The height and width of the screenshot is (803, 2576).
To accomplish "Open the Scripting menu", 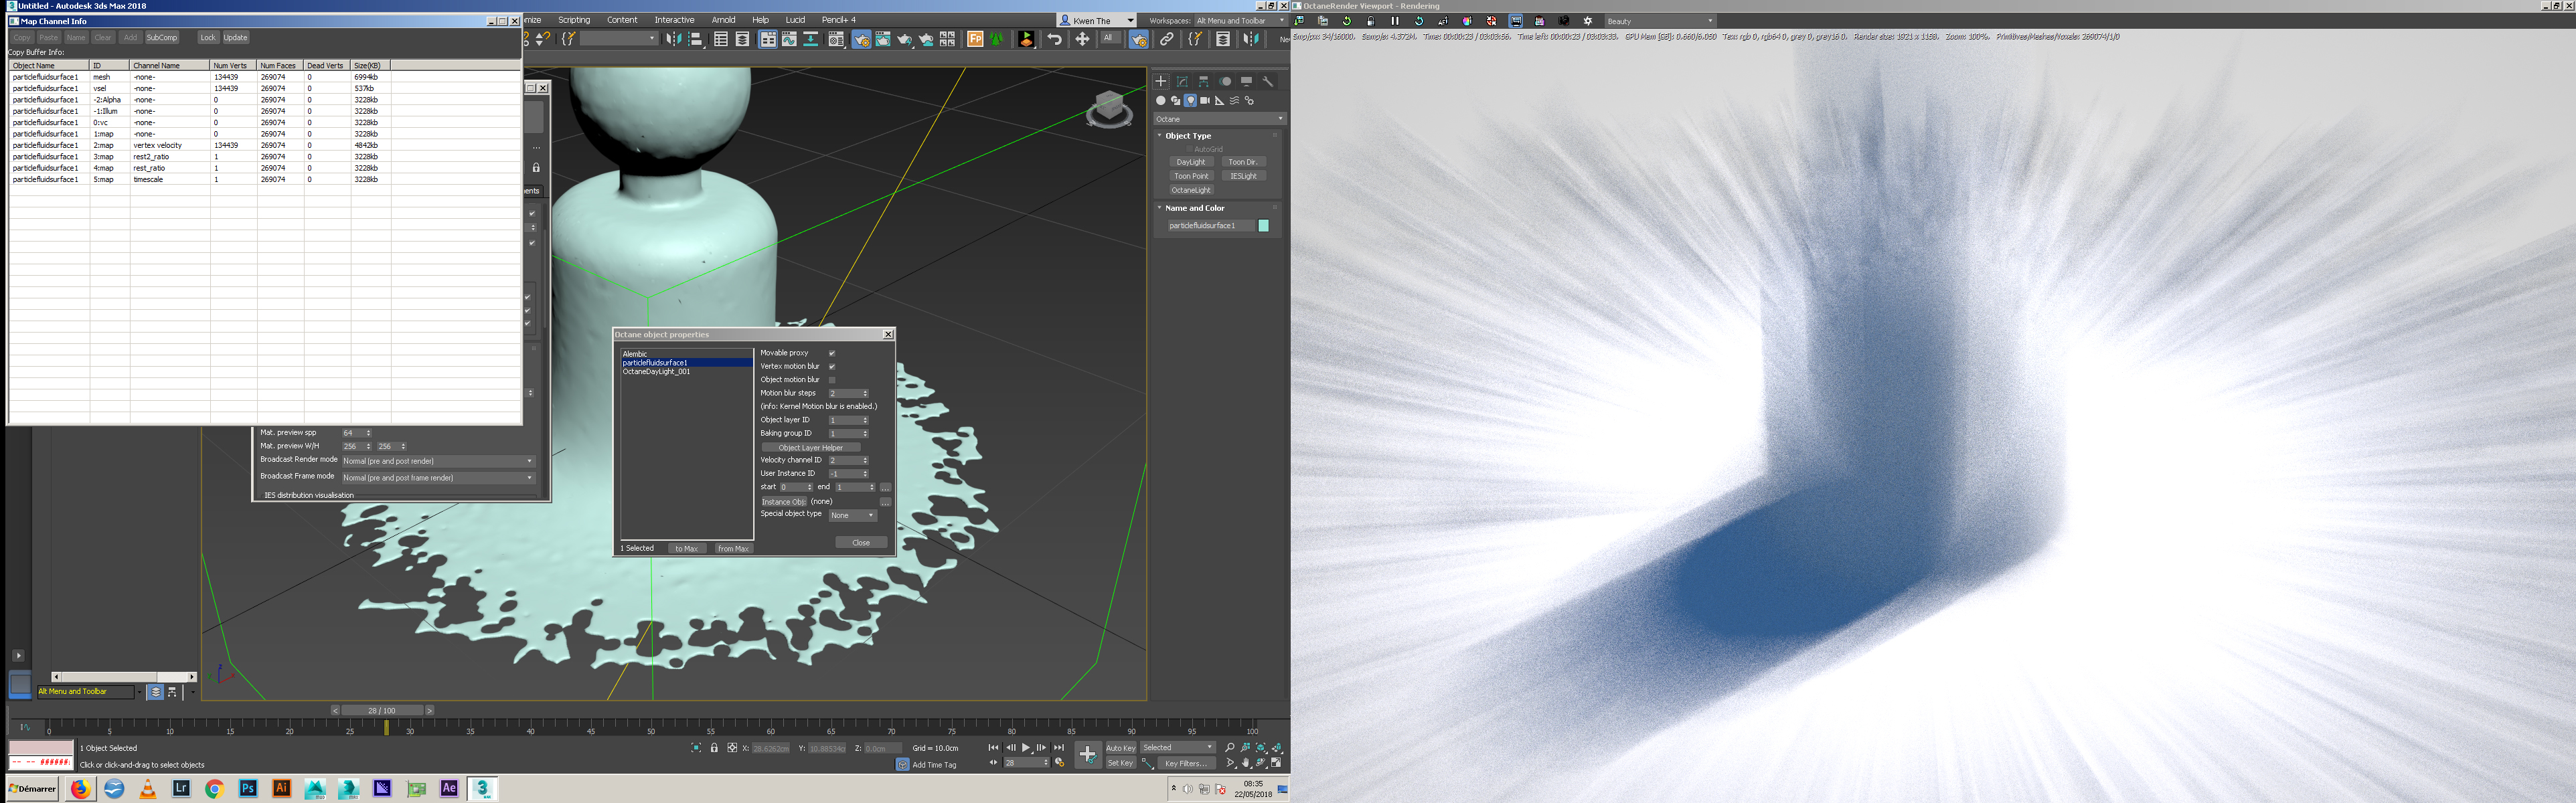I will [x=574, y=20].
